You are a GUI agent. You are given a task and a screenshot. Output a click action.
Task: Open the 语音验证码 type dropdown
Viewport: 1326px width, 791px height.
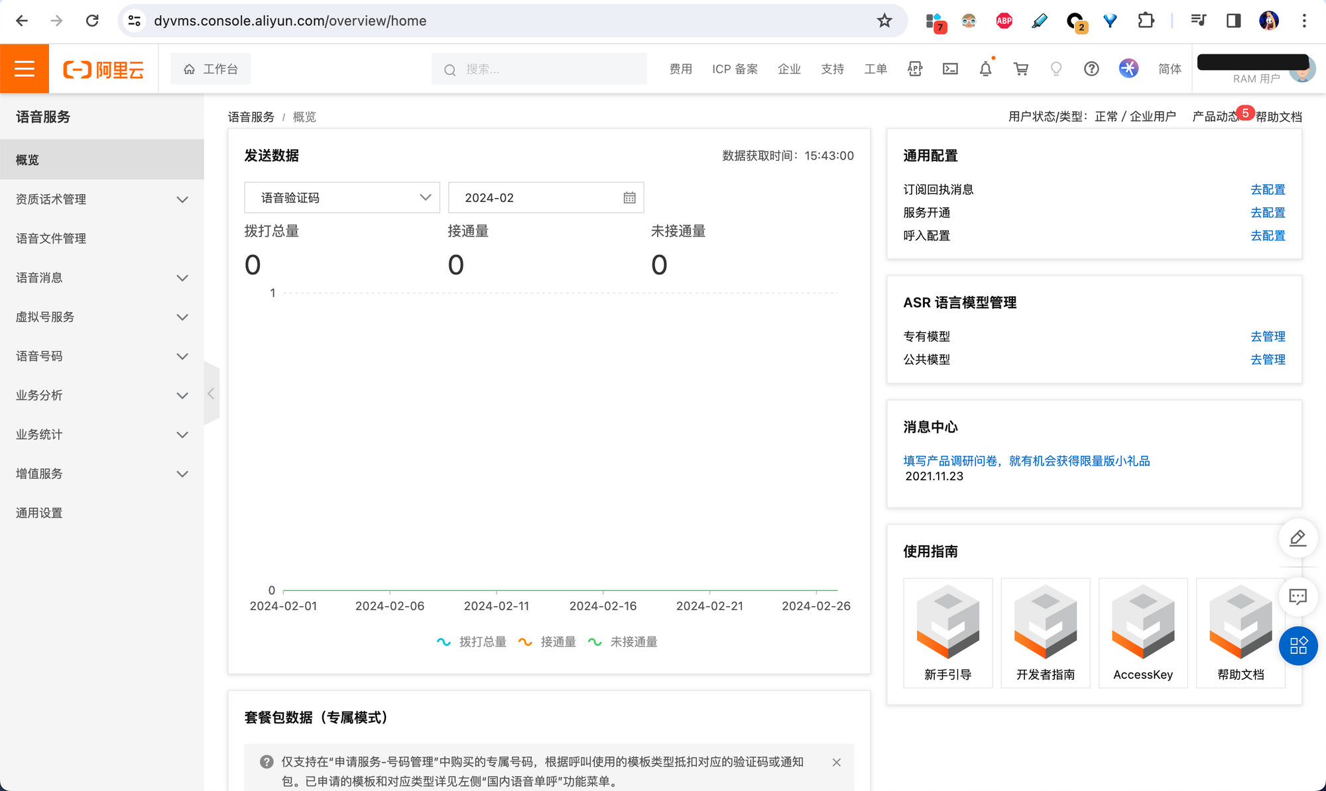[x=342, y=197]
